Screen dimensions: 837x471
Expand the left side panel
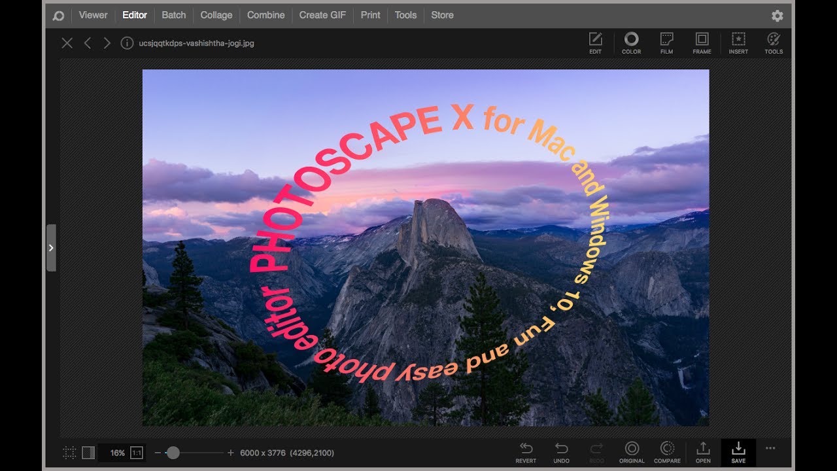(51, 248)
